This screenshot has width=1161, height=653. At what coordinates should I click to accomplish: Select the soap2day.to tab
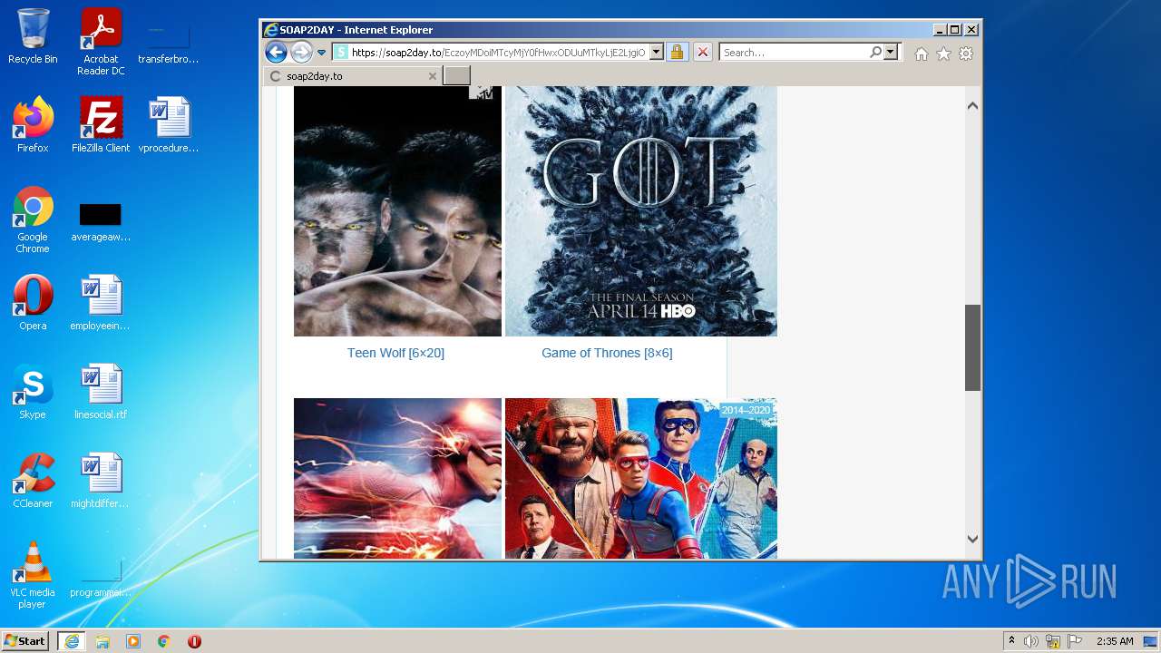[x=353, y=76]
